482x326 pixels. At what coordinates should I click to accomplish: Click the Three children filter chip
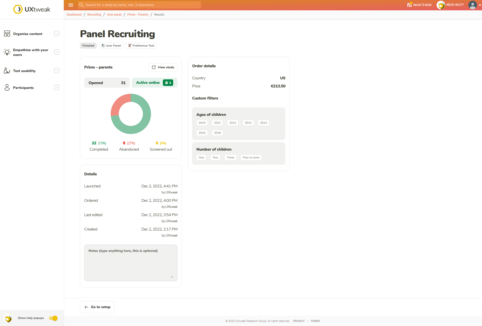(230, 157)
